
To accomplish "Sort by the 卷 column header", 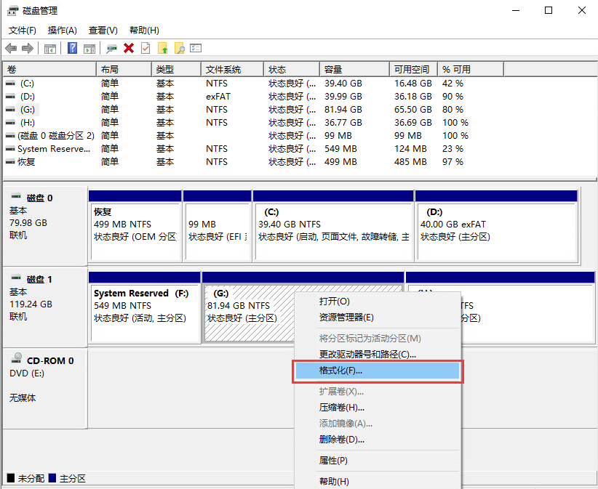I will point(49,69).
